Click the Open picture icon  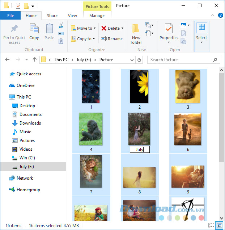[183, 25]
